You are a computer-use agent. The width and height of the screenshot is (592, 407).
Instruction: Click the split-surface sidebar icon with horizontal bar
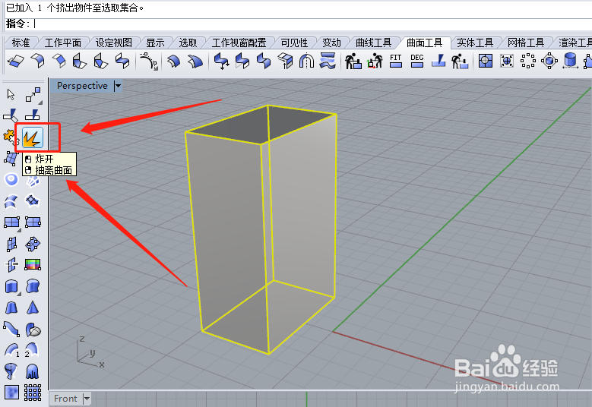11,265
